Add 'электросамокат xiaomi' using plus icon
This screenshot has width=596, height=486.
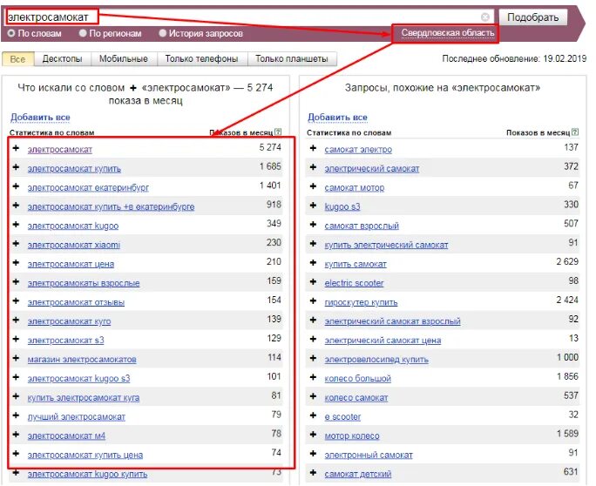click(16, 244)
